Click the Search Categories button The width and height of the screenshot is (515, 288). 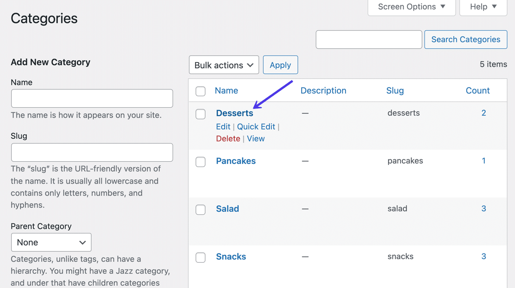click(465, 39)
